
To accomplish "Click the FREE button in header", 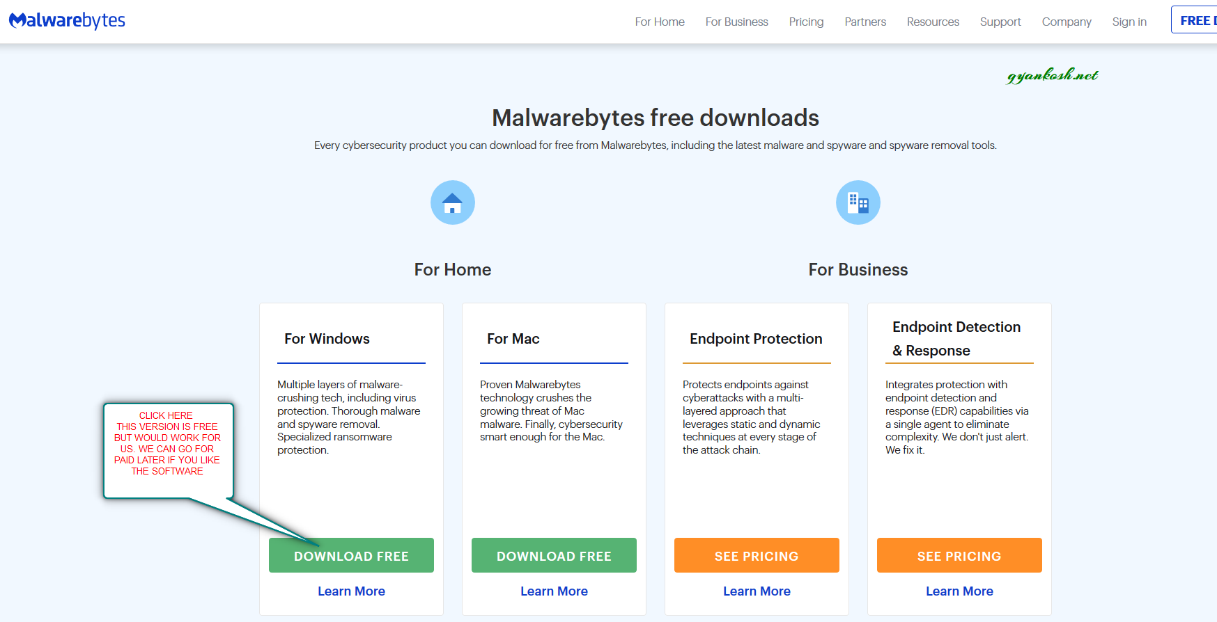I will click(1194, 20).
